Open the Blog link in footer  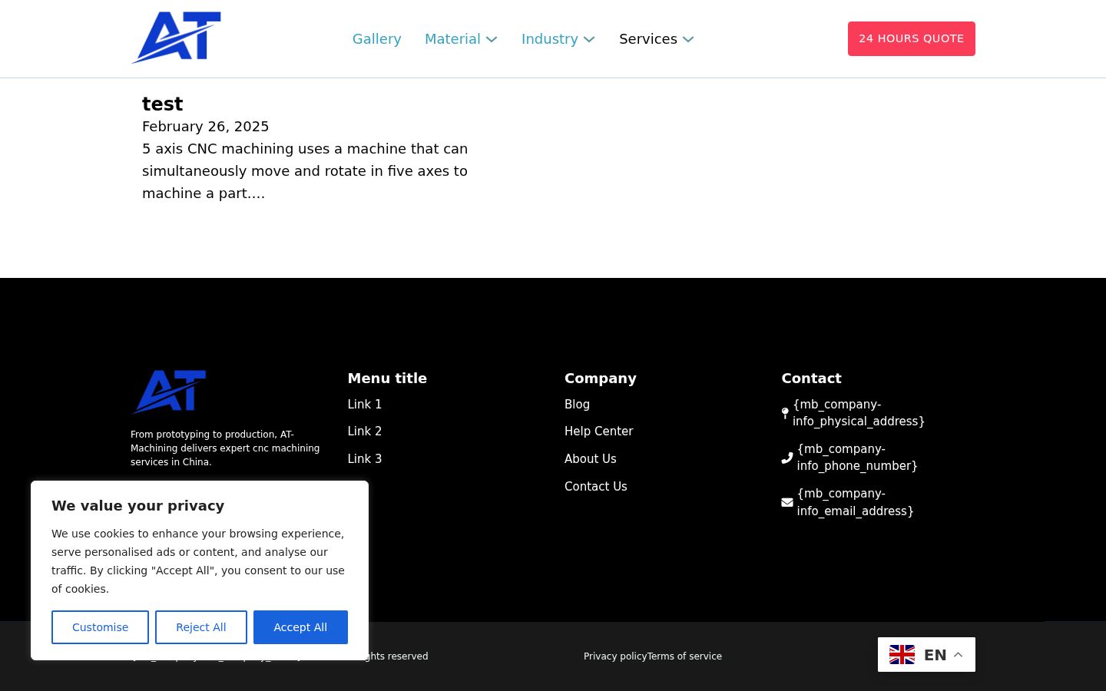coord(577,405)
